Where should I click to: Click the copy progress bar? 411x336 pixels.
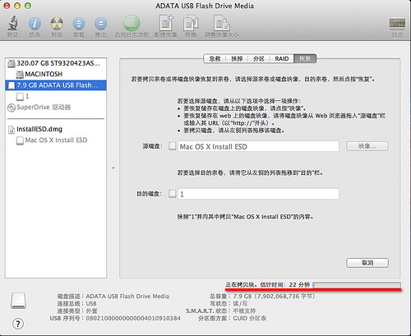click(357, 285)
